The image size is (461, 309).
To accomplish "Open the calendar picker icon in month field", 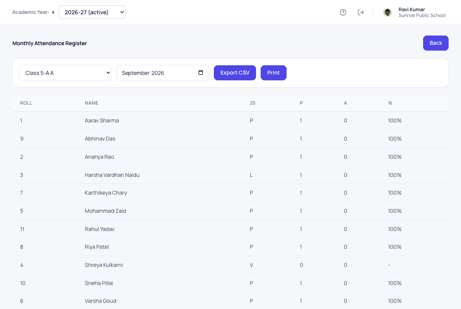I will (x=201, y=73).
